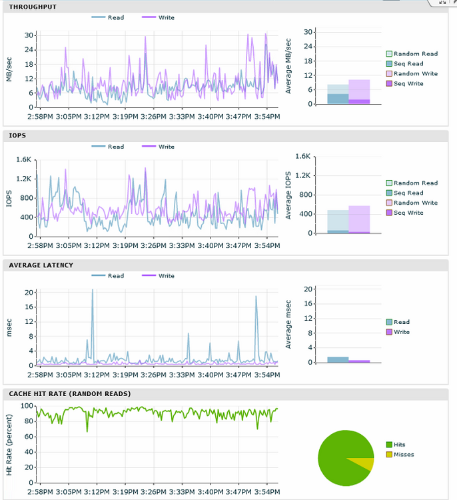Image resolution: width=457 pixels, height=500 pixels.
Task: Click the blue Read bar in Average msec chart
Action: point(338,360)
